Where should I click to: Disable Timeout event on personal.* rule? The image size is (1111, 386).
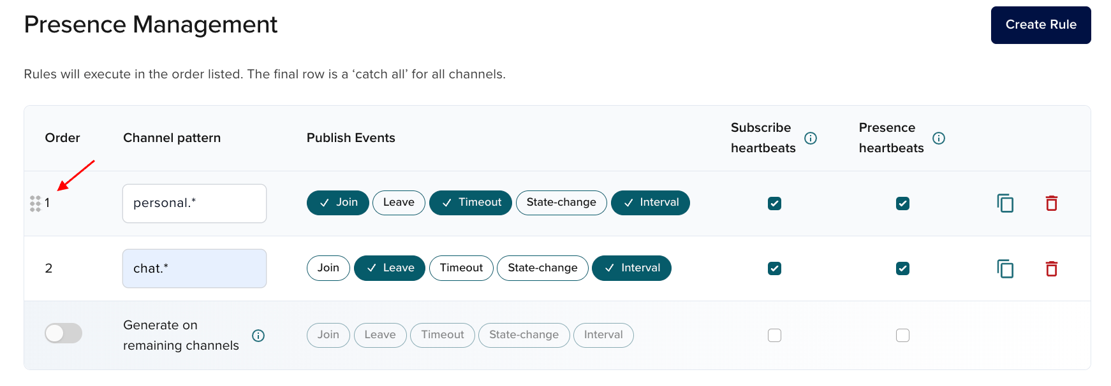[x=471, y=203]
